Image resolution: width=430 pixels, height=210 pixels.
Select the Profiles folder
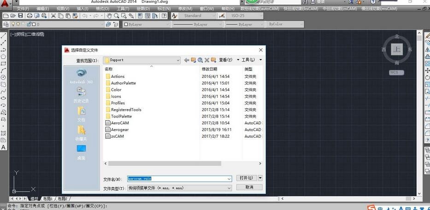115,103
